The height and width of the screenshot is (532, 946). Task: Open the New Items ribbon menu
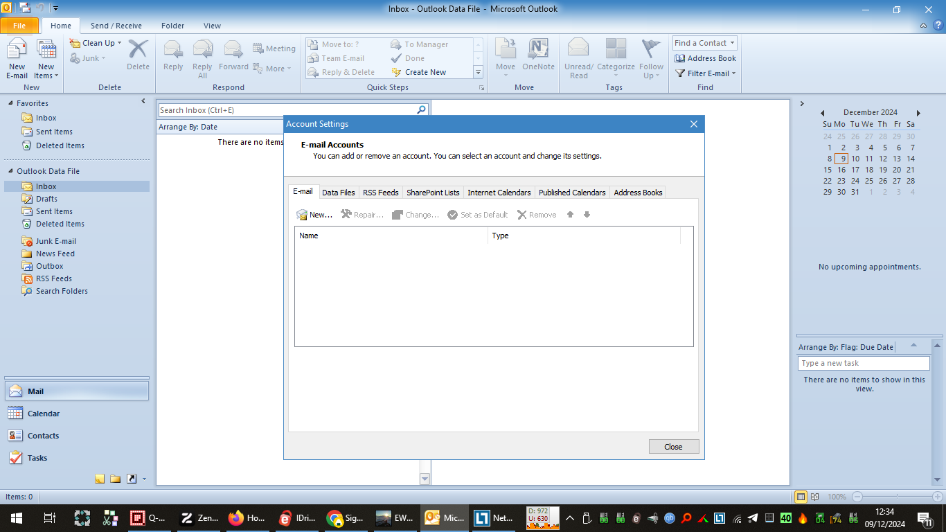coord(46,60)
